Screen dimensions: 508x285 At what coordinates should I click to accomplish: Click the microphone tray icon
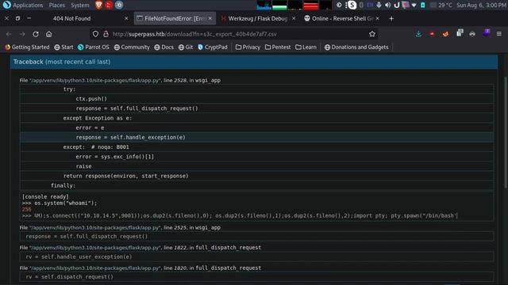379,5
